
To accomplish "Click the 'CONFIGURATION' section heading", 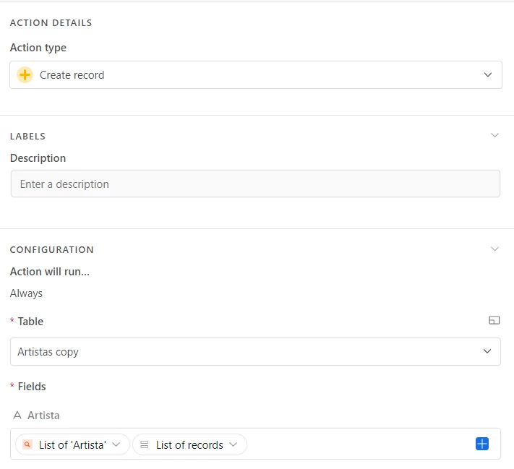I will click(x=52, y=249).
